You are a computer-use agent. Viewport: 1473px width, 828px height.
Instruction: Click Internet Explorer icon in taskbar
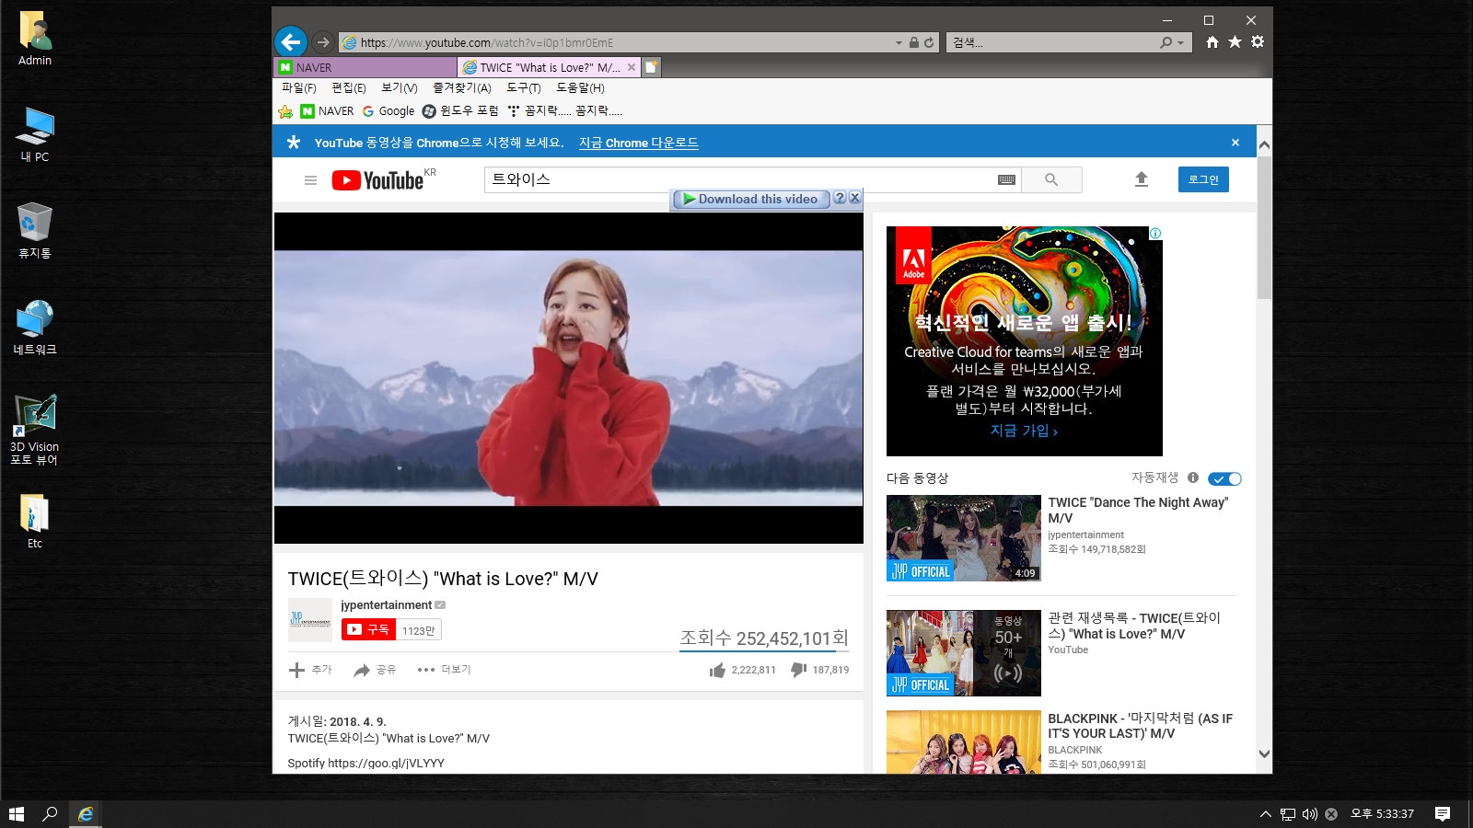[85, 814]
